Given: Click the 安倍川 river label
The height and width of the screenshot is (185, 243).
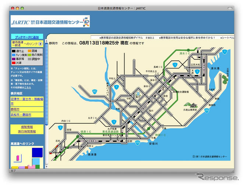Looking at the screenshot, I should tap(154, 144).
